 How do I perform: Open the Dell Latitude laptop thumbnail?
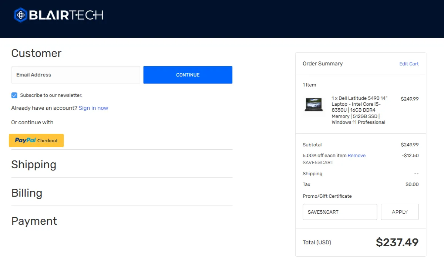pos(314,105)
